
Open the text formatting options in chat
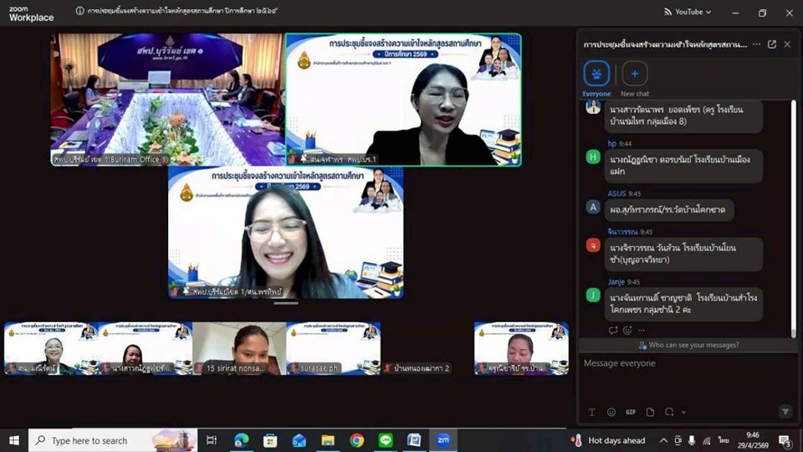tap(592, 412)
